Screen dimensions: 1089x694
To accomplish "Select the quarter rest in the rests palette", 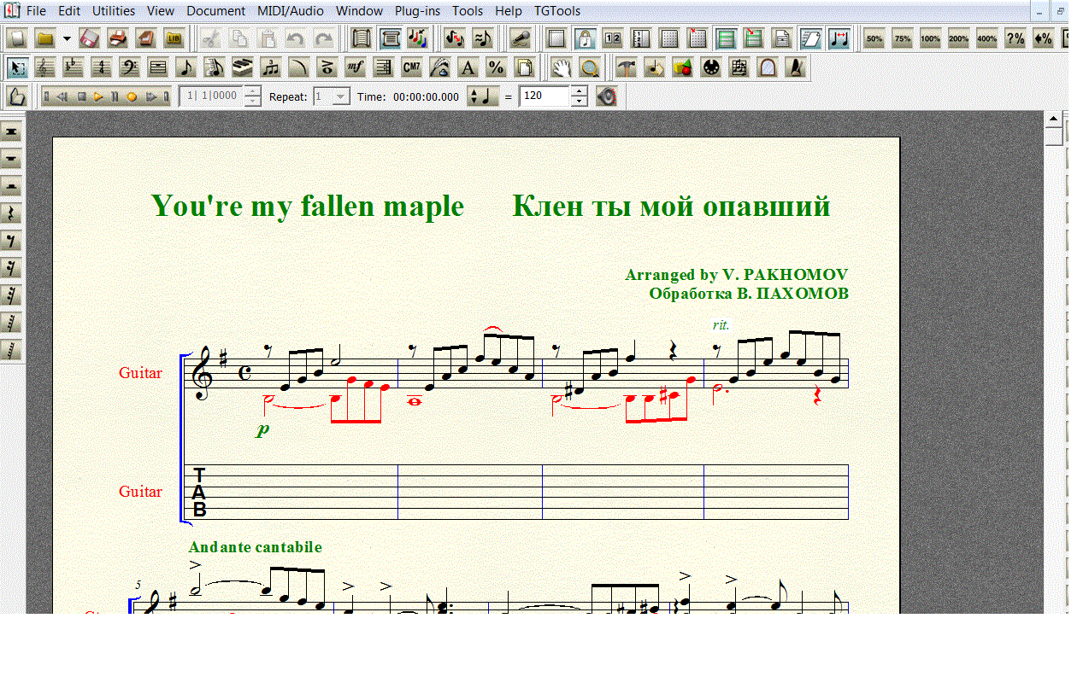I will [11, 213].
